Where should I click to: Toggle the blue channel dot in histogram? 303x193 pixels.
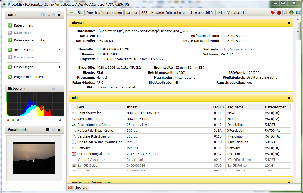(x=18, y=120)
